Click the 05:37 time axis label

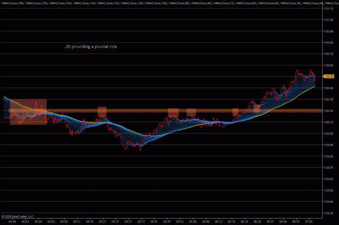pos(141,222)
